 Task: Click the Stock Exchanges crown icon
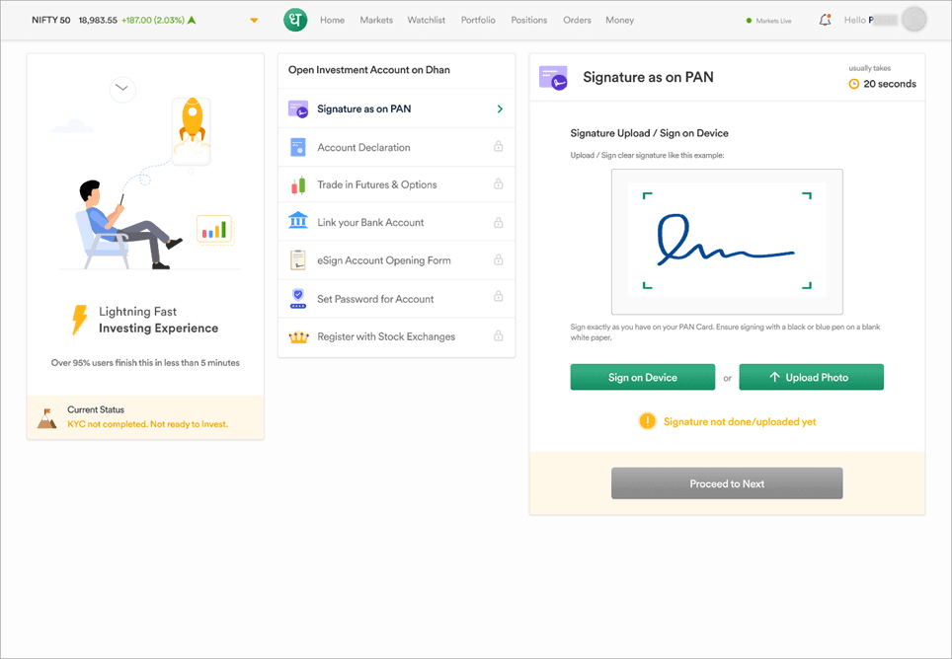coord(297,336)
